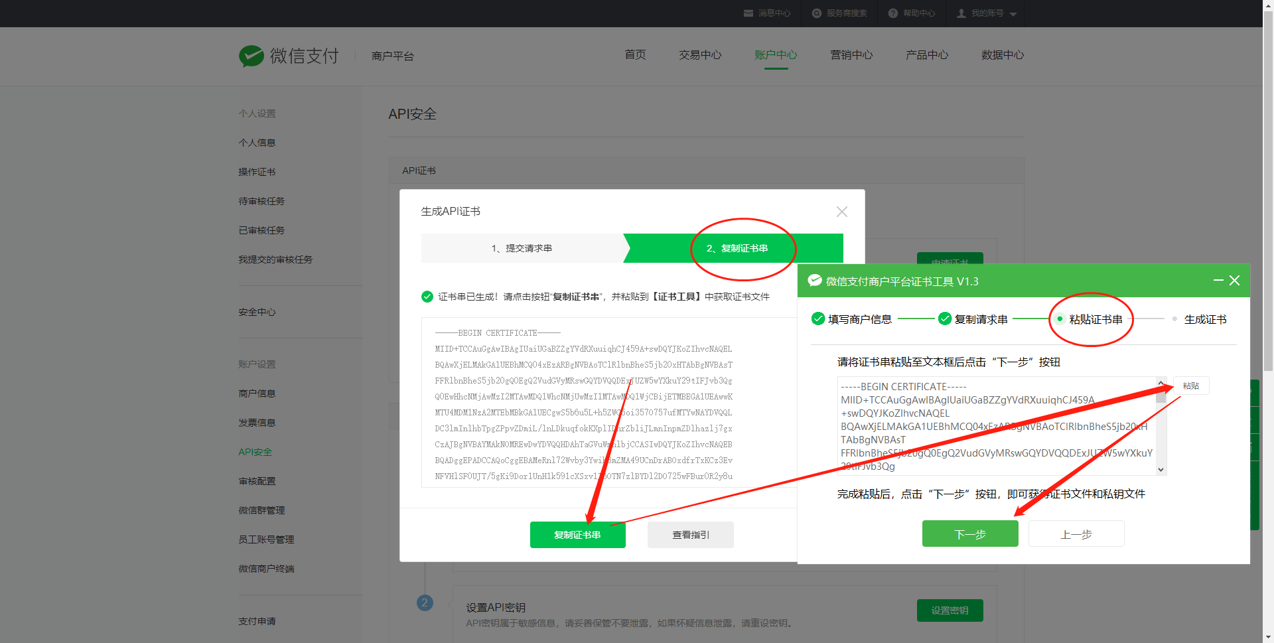The width and height of the screenshot is (1274, 643).
Task: Click the 粘贴 button in the cert tool
Action: [x=1190, y=386]
